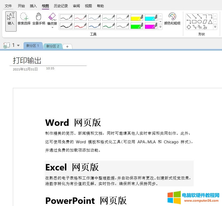The height and width of the screenshot is (206, 222).
Task: Select the yellow highlighter swatch
Action: pyautogui.click(x=137, y=18)
